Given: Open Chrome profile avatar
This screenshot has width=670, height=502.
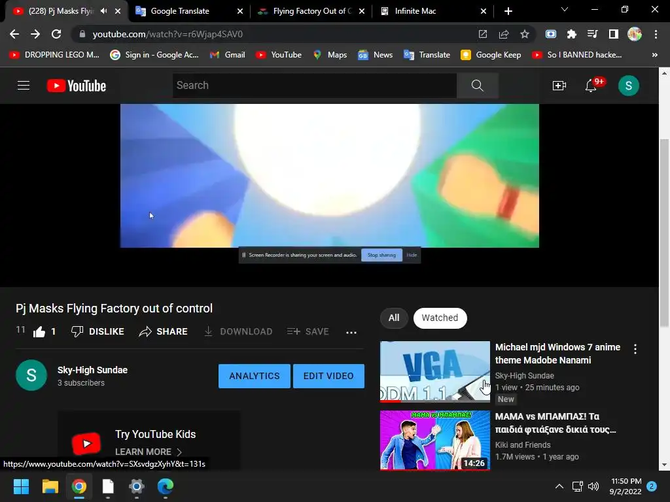Looking at the screenshot, I should 635,34.
